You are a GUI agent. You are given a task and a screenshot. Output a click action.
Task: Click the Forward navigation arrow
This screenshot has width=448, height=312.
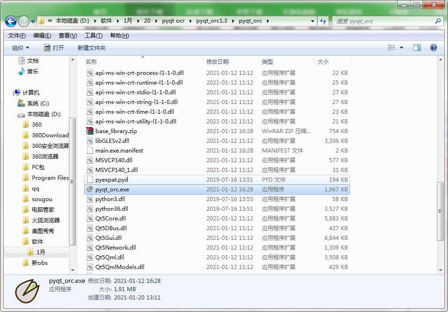pyautogui.click(x=24, y=21)
